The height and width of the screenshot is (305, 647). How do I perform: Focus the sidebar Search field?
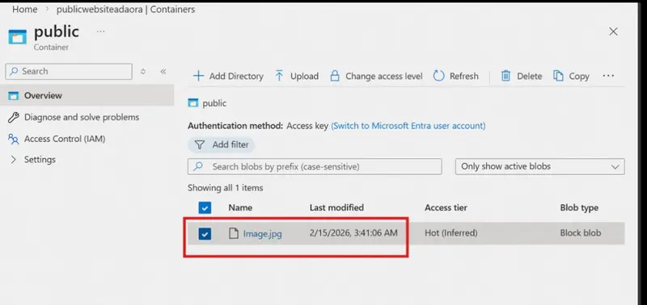69,72
